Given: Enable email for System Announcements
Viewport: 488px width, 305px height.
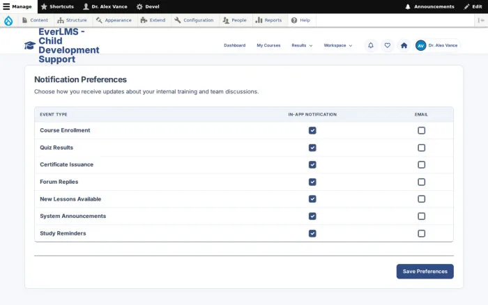Looking at the screenshot, I should pos(421,216).
